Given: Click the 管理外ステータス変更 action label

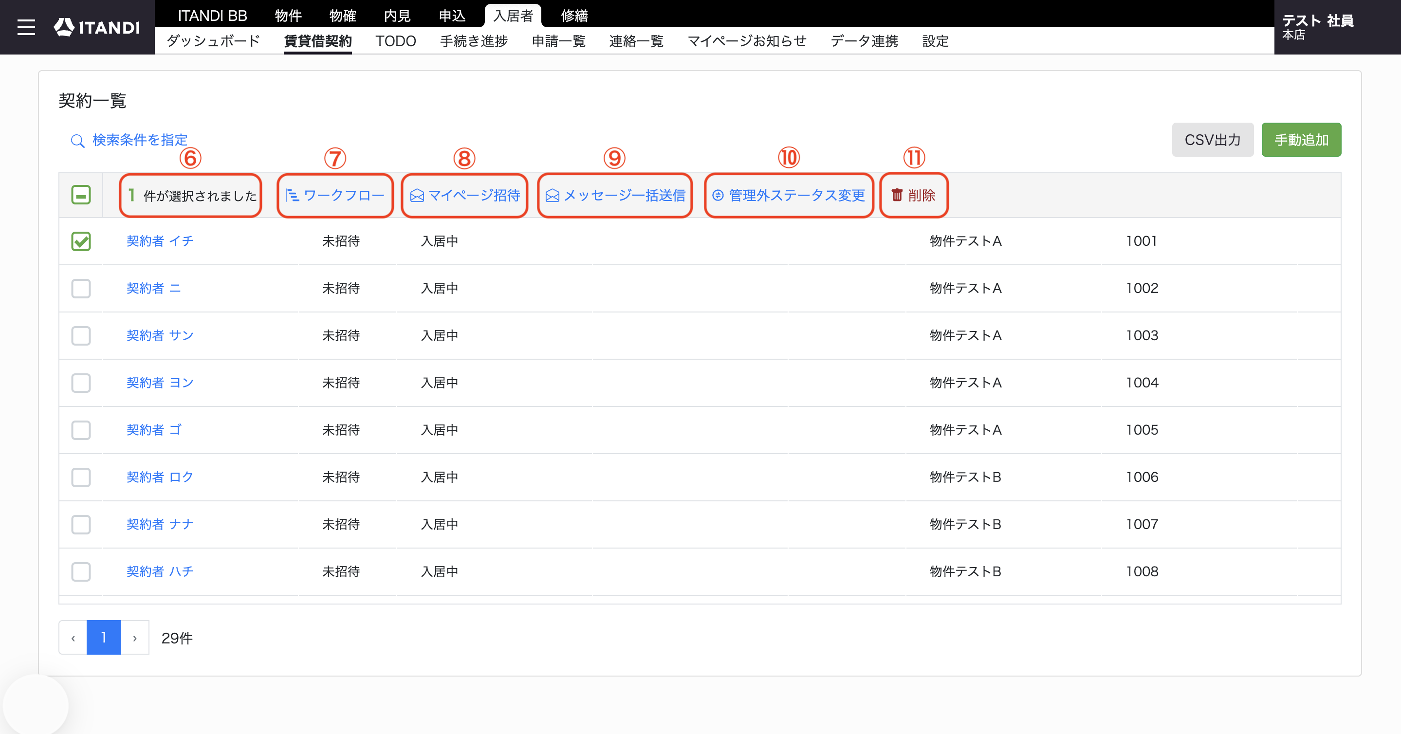Looking at the screenshot, I should pos(797,195).
